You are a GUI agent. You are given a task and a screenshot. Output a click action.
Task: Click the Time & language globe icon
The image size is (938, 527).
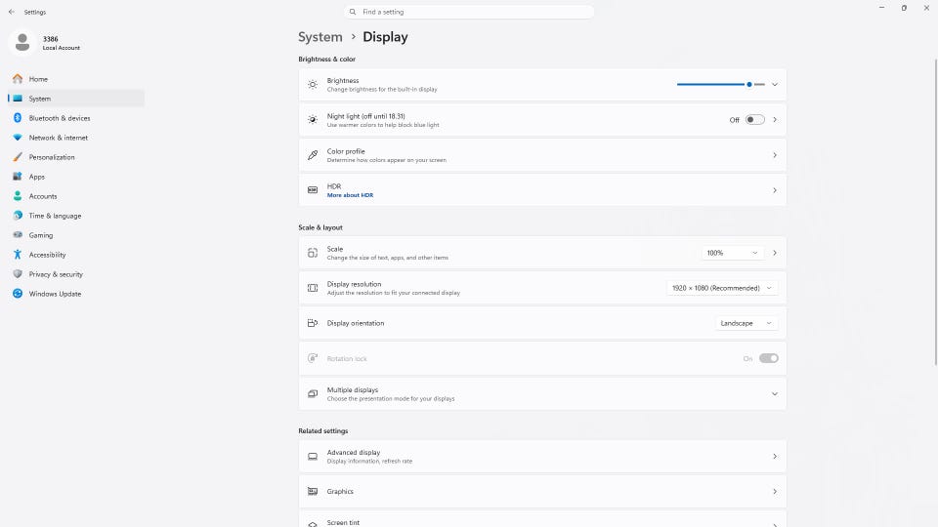[18, 216]
